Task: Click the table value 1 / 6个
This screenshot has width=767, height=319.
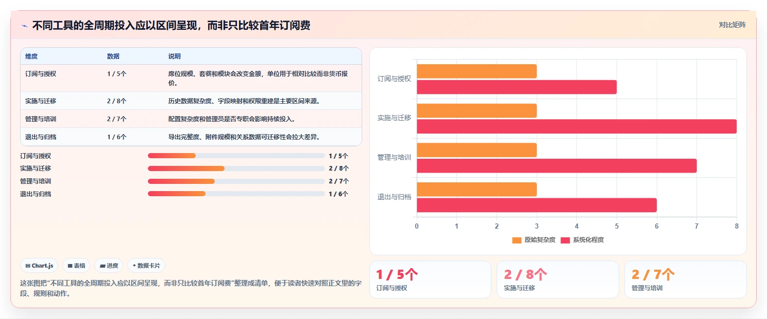Action: pyautogui.click(x=117, y=137)
